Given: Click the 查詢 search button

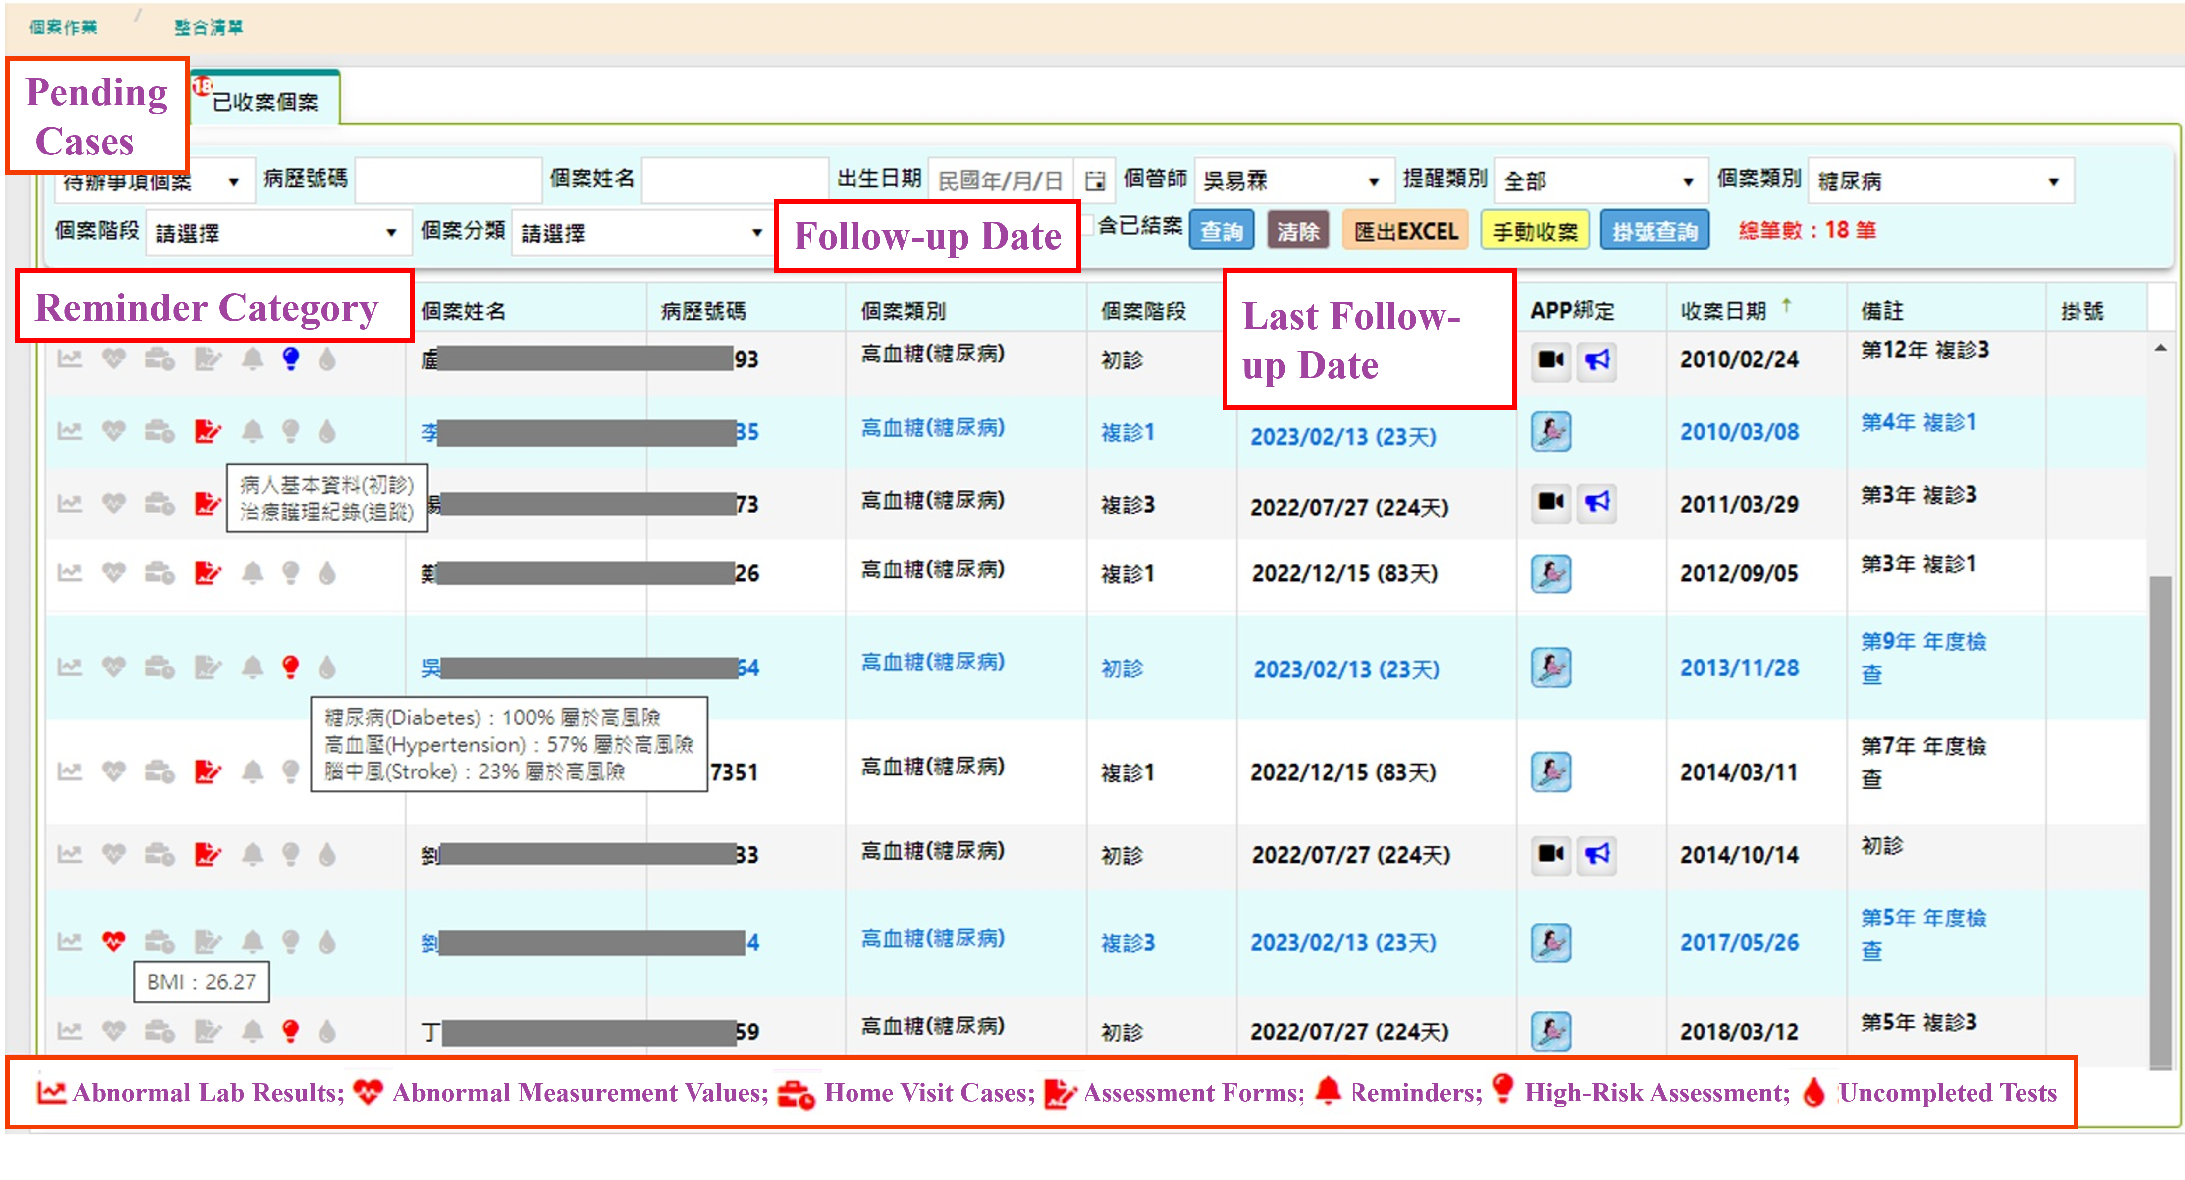Looking at the screenshot, I should [x=1222, y=231].
